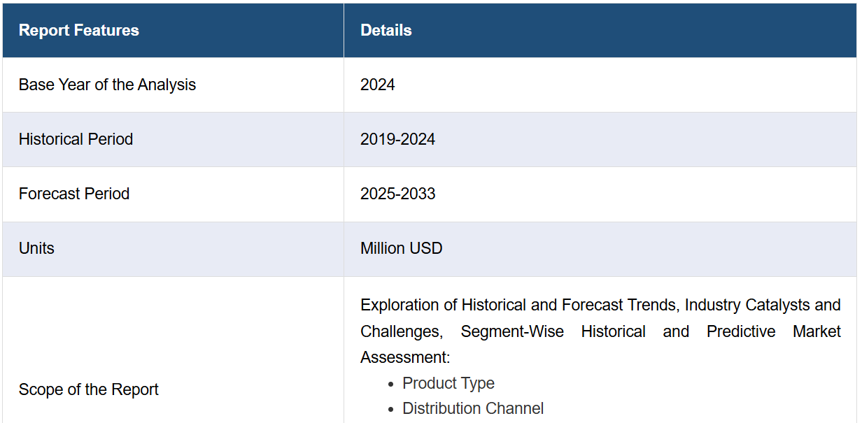Click the 2019-2024 historical period value
Viewport: 862px width, 423px height.
(397, 139)
